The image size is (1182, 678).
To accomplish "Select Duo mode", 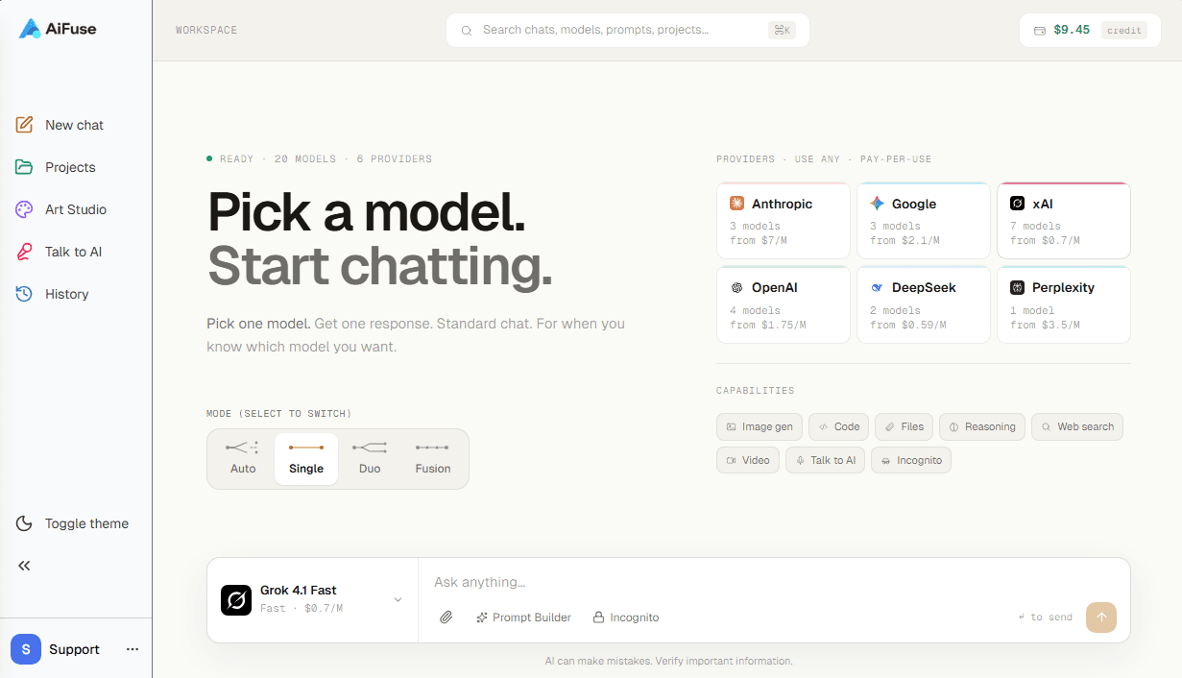I will (370, 459).
